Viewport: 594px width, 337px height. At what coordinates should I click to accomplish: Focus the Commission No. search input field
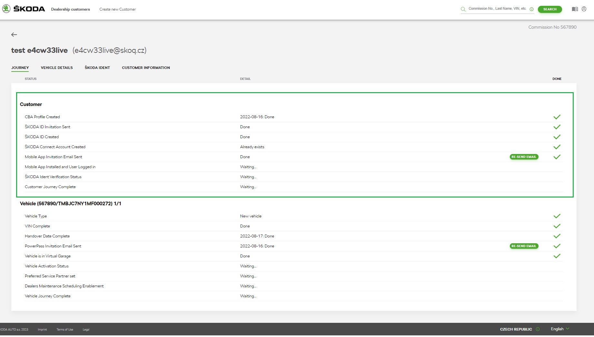coord(498,9)
